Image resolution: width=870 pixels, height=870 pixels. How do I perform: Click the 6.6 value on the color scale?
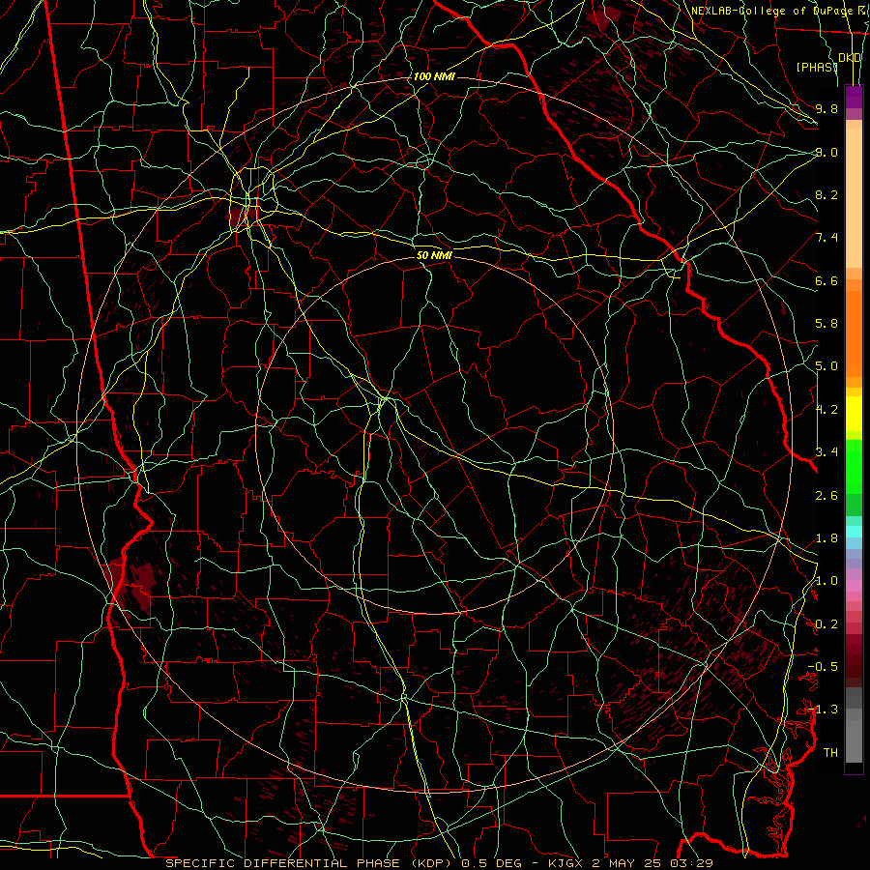[826, 280]
